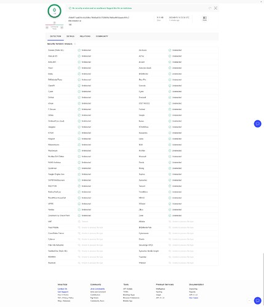The width and height of the screenshot is (264, 307).
Task: Switch to the Relations tab
Action: pyautogui.click(x=85, y=36)
